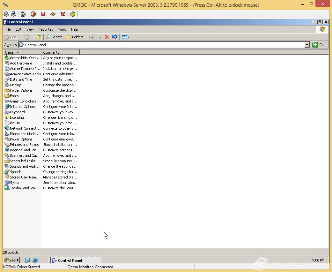This screenshot has height=272, width=332.
Task: Select the Add or Remove Programs icon
Action: 7,69
